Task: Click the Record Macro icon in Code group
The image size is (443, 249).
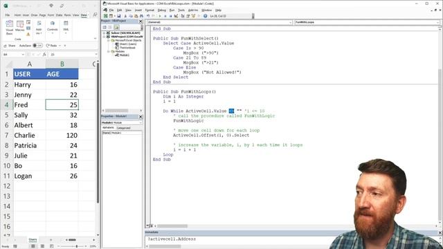Action: 28,22
